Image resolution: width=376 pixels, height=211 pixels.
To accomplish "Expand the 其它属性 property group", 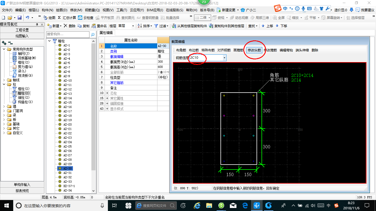I will (107, 98).
